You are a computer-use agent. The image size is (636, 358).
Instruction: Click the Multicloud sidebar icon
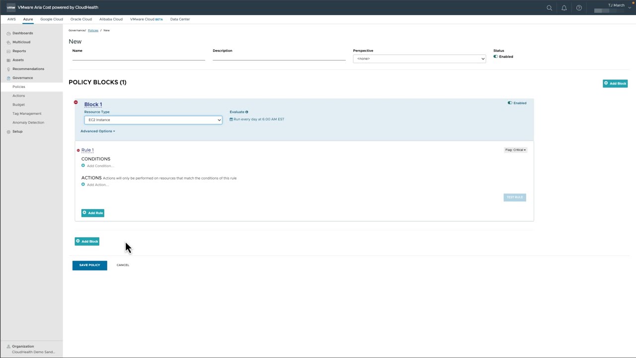[8, 42]
